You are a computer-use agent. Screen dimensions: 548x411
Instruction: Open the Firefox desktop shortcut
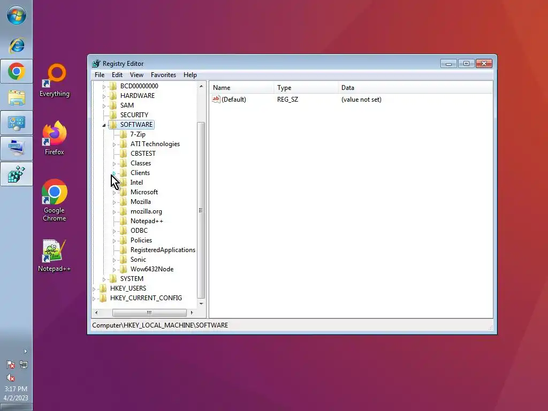[54, 138]
